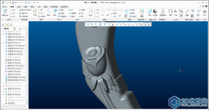This screenshot has width=209, height=110.
Task: Open the 扫描 sweep dropdown arrow
Action: point(65,13)
